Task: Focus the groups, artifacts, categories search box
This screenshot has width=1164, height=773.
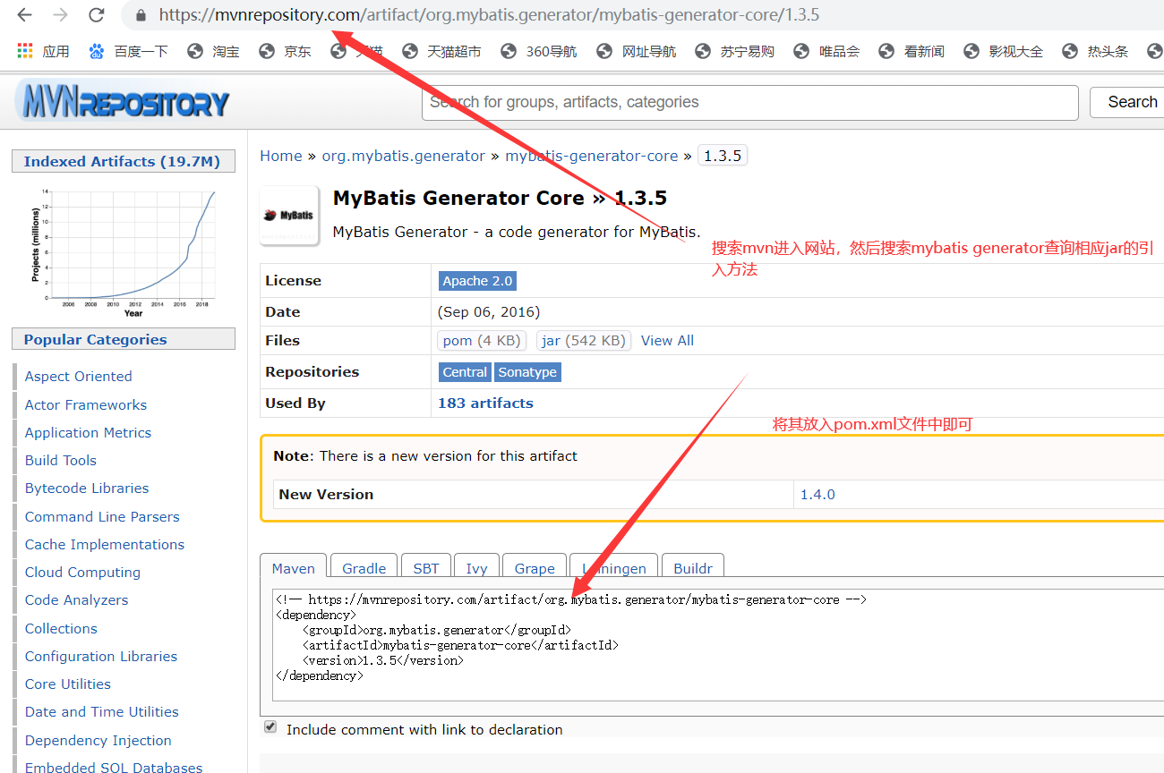Action: click(x=750, y=102)
